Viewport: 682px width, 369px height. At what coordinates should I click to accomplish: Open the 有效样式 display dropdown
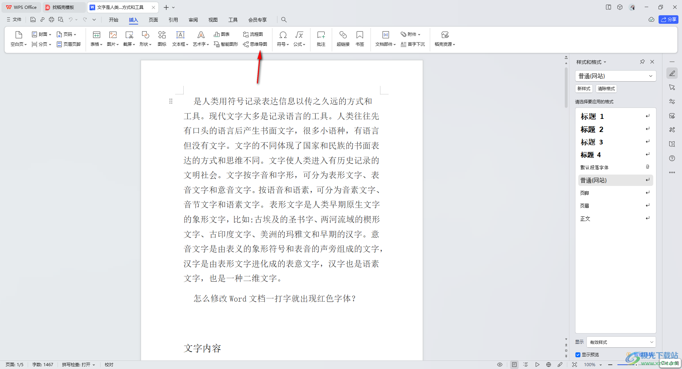click(x=621, y=342)
